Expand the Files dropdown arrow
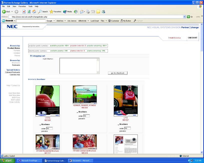 coord(106,21)
